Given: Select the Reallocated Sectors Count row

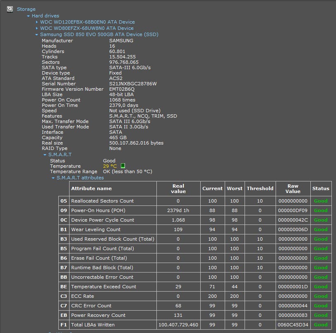Looking at the screenshot, I should click(102, 201).
